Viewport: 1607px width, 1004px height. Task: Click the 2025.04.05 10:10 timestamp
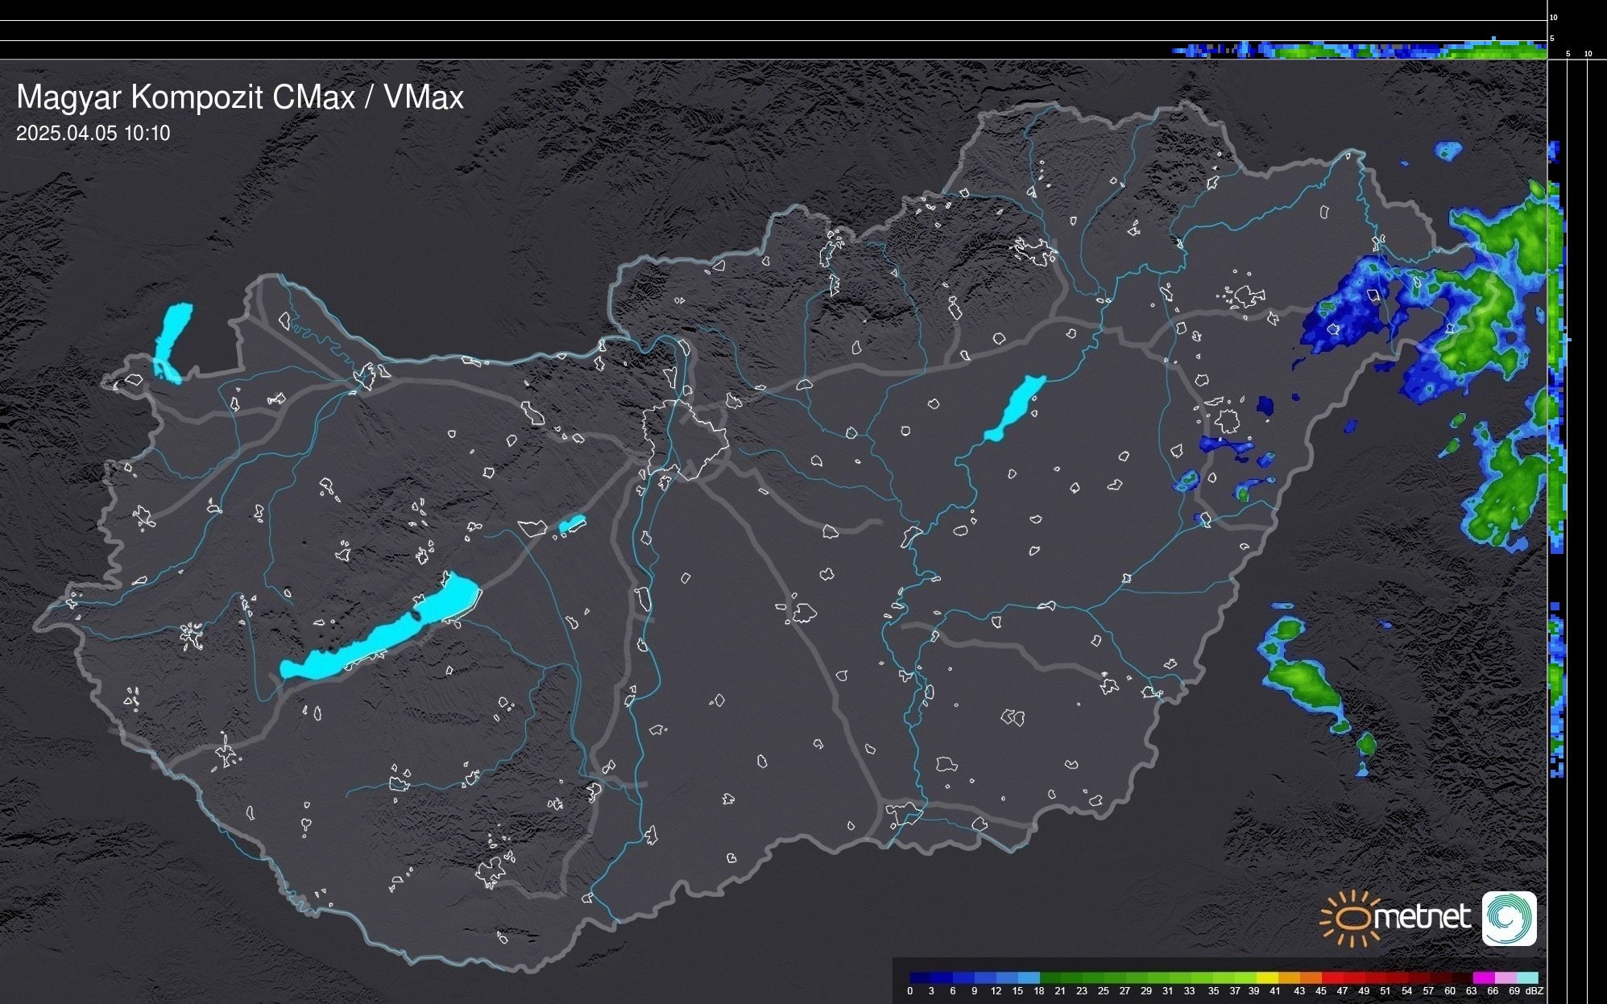pyautogui.click(x=93, y=134)
